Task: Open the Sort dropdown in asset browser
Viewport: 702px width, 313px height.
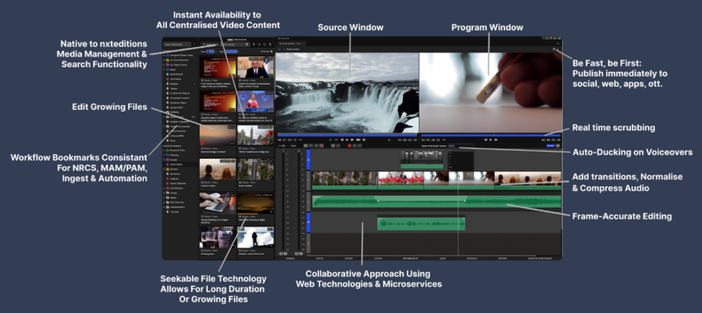Action: point(232,51)
